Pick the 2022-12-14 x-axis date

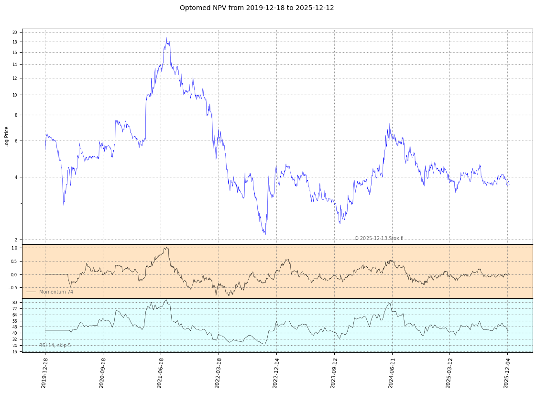click(x=275, y=372)
